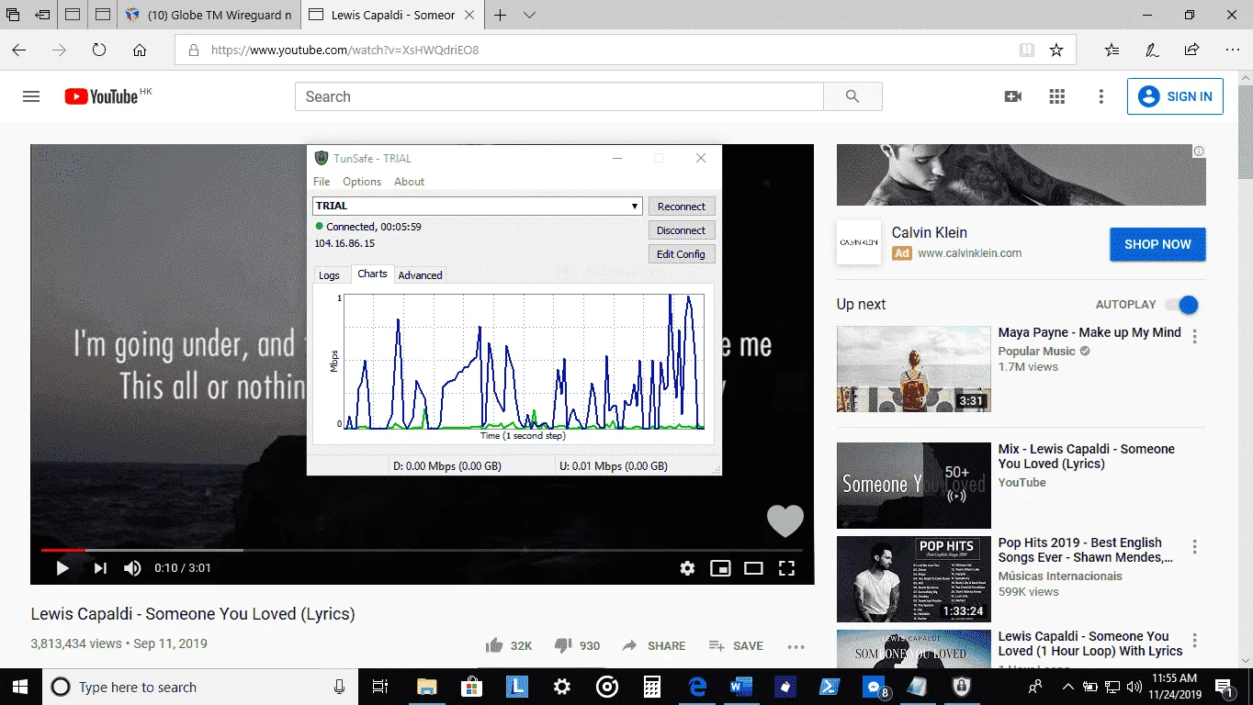The width and height of the screenshot is (1253, 705).
Task: Open Edit Config in TunSafe
Action: click(682, 254)
